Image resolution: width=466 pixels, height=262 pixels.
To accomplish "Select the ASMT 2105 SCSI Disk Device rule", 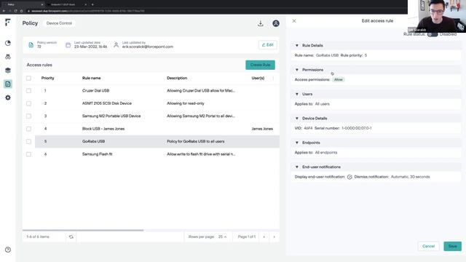I will coord(107,103).
